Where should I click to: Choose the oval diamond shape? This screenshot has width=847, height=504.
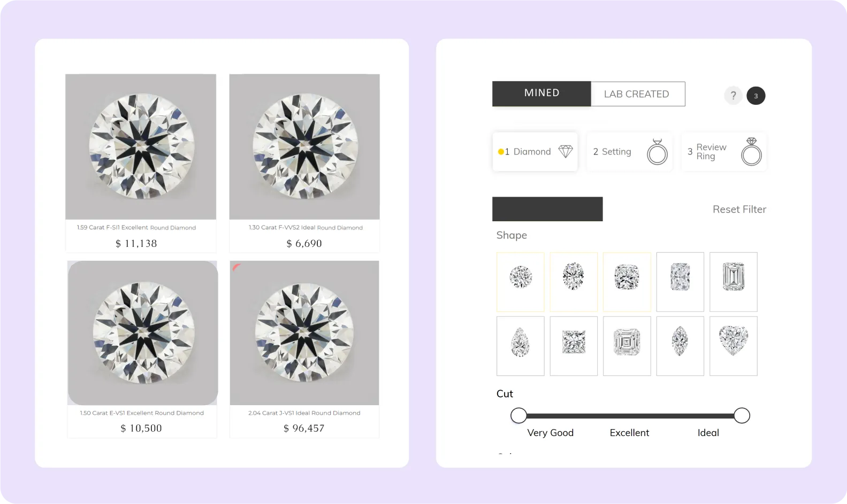pos(574,282)
